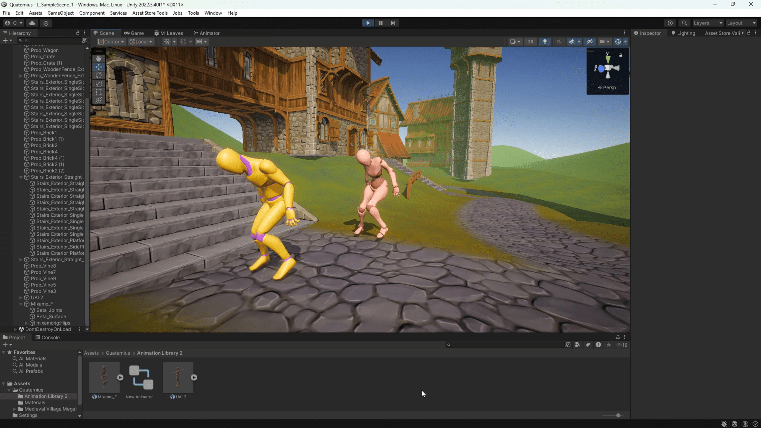Open the Center pivot mode dropdown
761x428 pixels.
(x=111, y=42)
